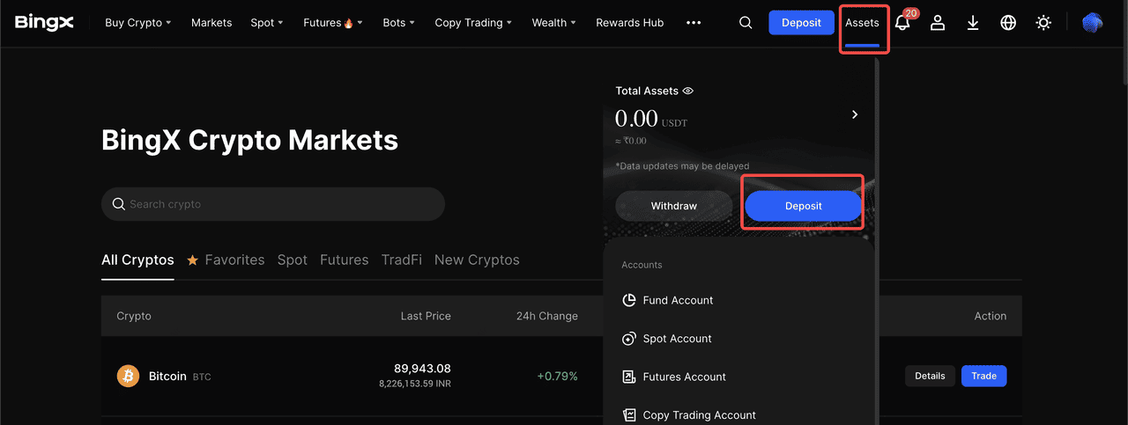Viewport: 1128px width, 425px height.
Task: Expand the Buy Crypto dropdown
Action: (137, 23)
